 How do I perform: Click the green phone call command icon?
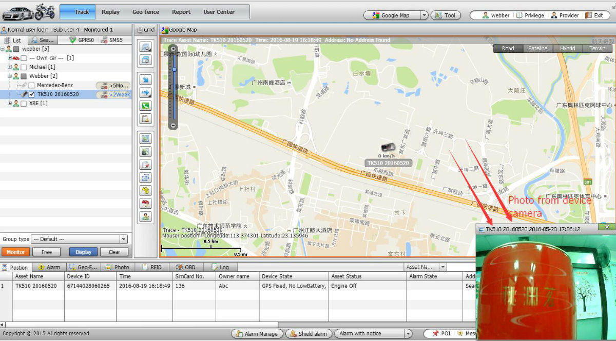click(x=145, y=106)
